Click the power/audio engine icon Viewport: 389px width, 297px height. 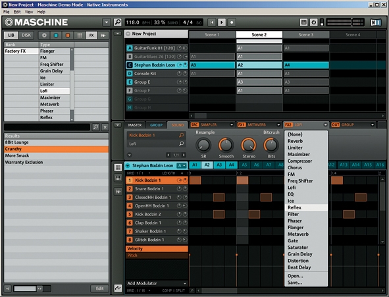(x=313, y=22)
